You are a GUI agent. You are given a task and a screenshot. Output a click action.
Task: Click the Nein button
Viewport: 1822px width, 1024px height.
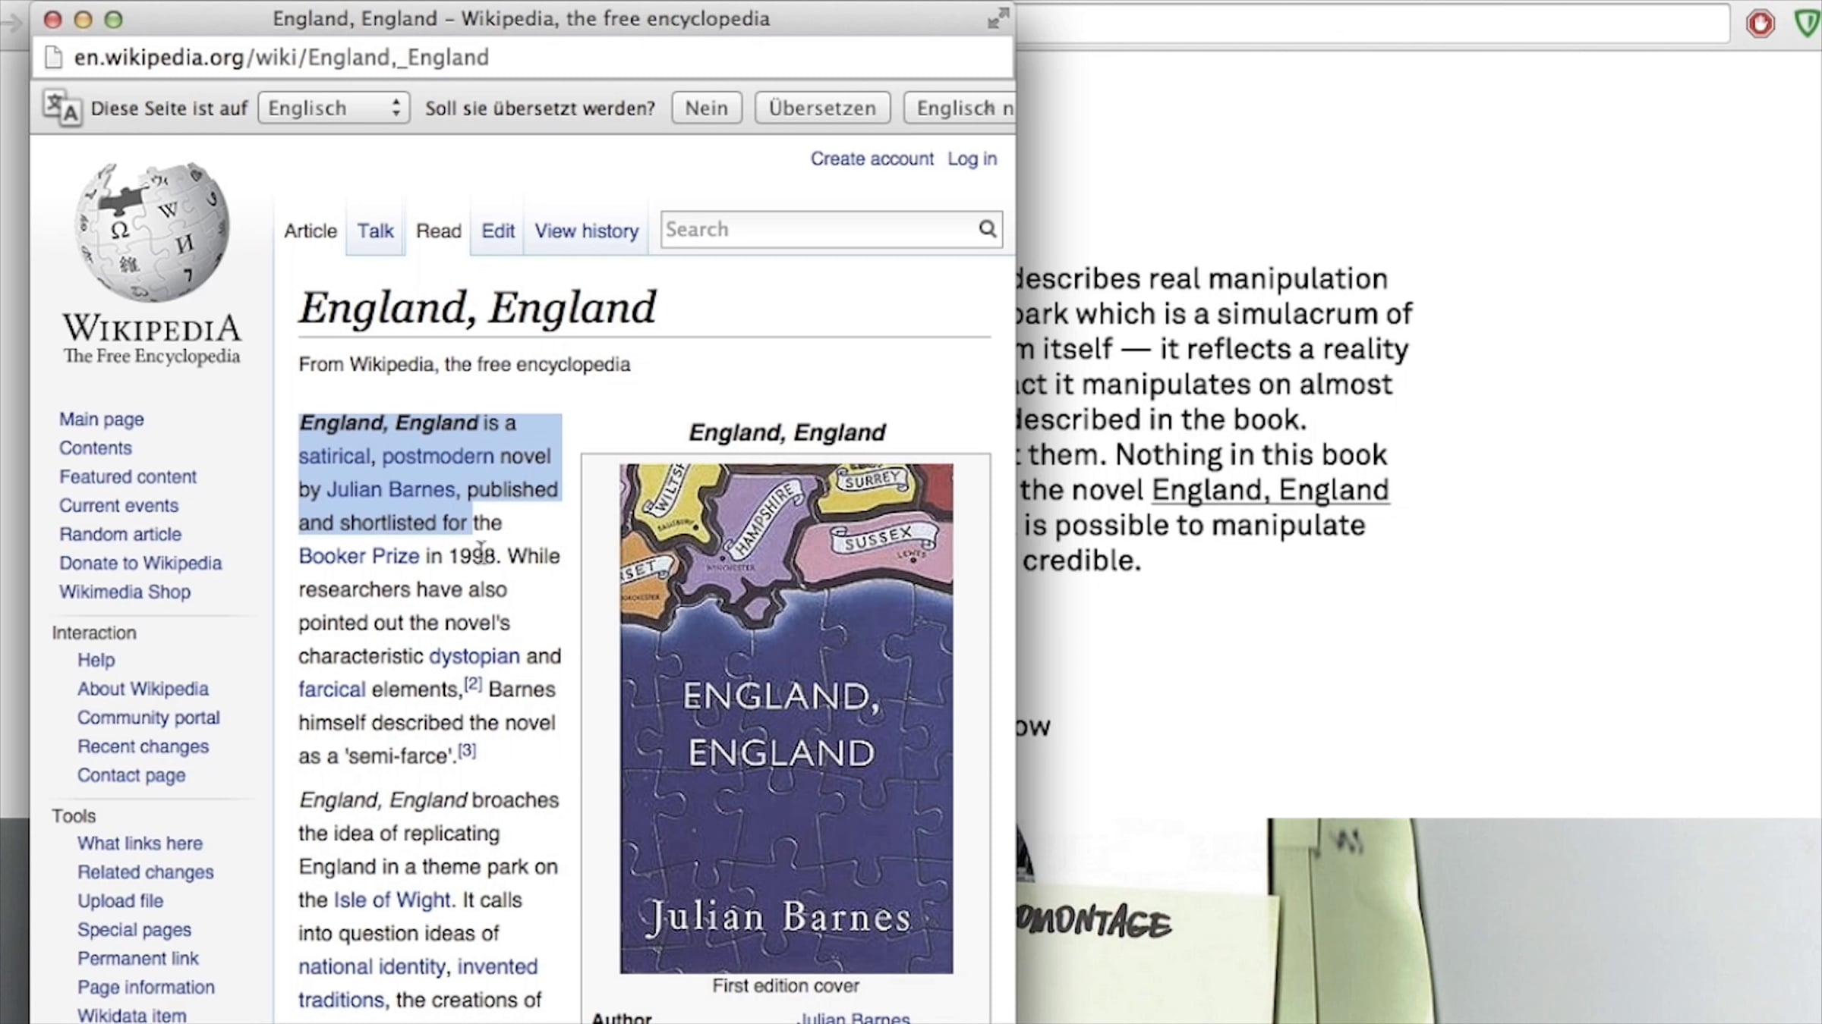pos(706,108)
